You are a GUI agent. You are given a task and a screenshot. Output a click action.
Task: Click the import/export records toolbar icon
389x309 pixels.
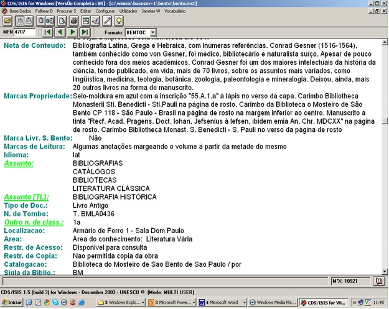pos(50,21)
